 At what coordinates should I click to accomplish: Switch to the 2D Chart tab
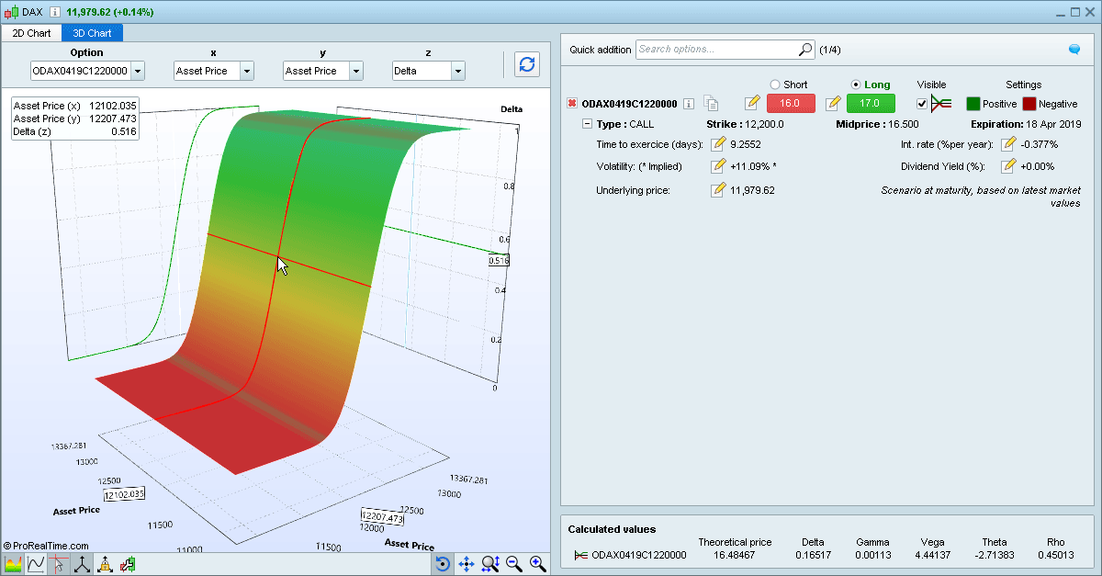coord(31,32)
